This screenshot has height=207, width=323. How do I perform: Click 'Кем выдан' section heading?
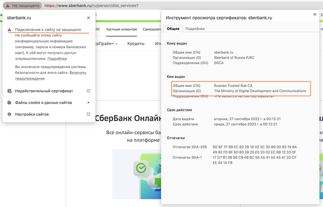click(x=176, y=77)
